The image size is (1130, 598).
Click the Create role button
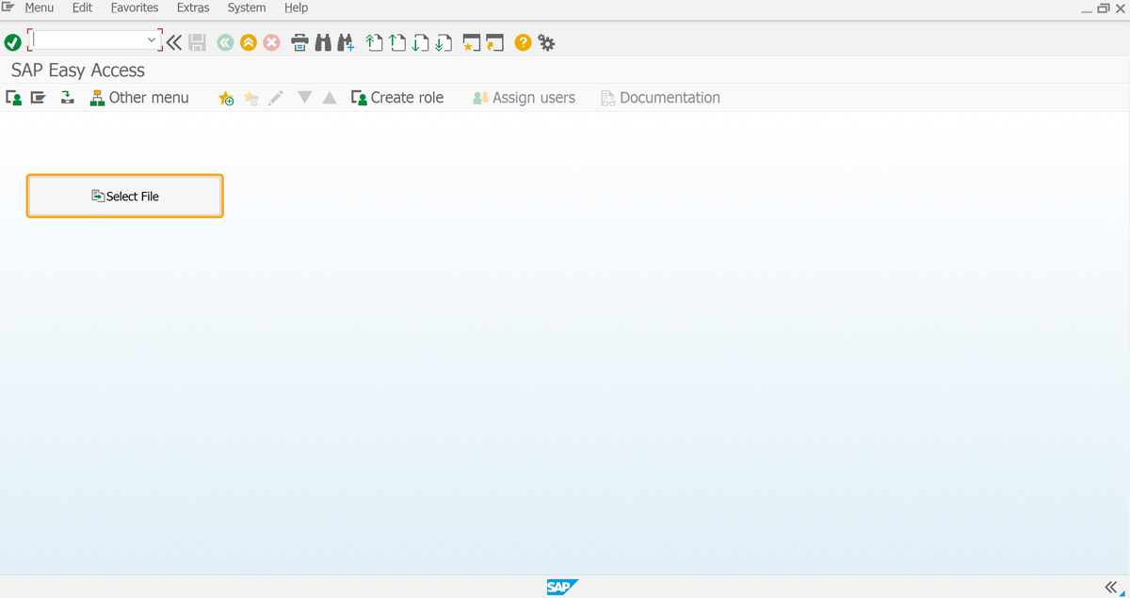(397, 98)
